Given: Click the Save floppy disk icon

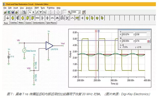Looking at the screenshot, I should coord(13,12).
